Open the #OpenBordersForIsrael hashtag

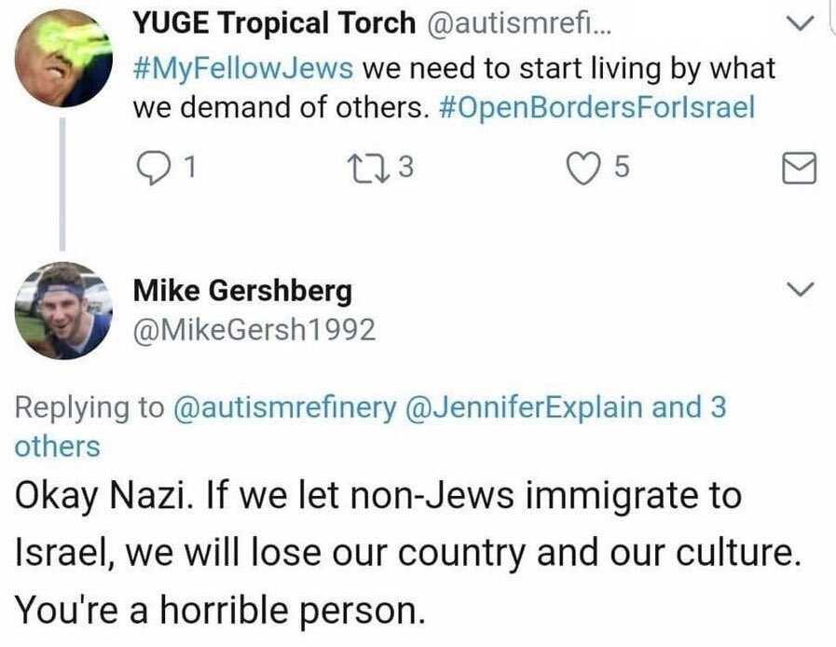point(596,107)
